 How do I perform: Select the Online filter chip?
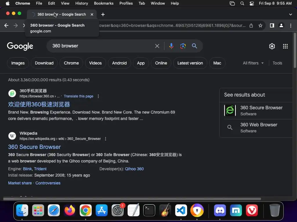(161, 63)
